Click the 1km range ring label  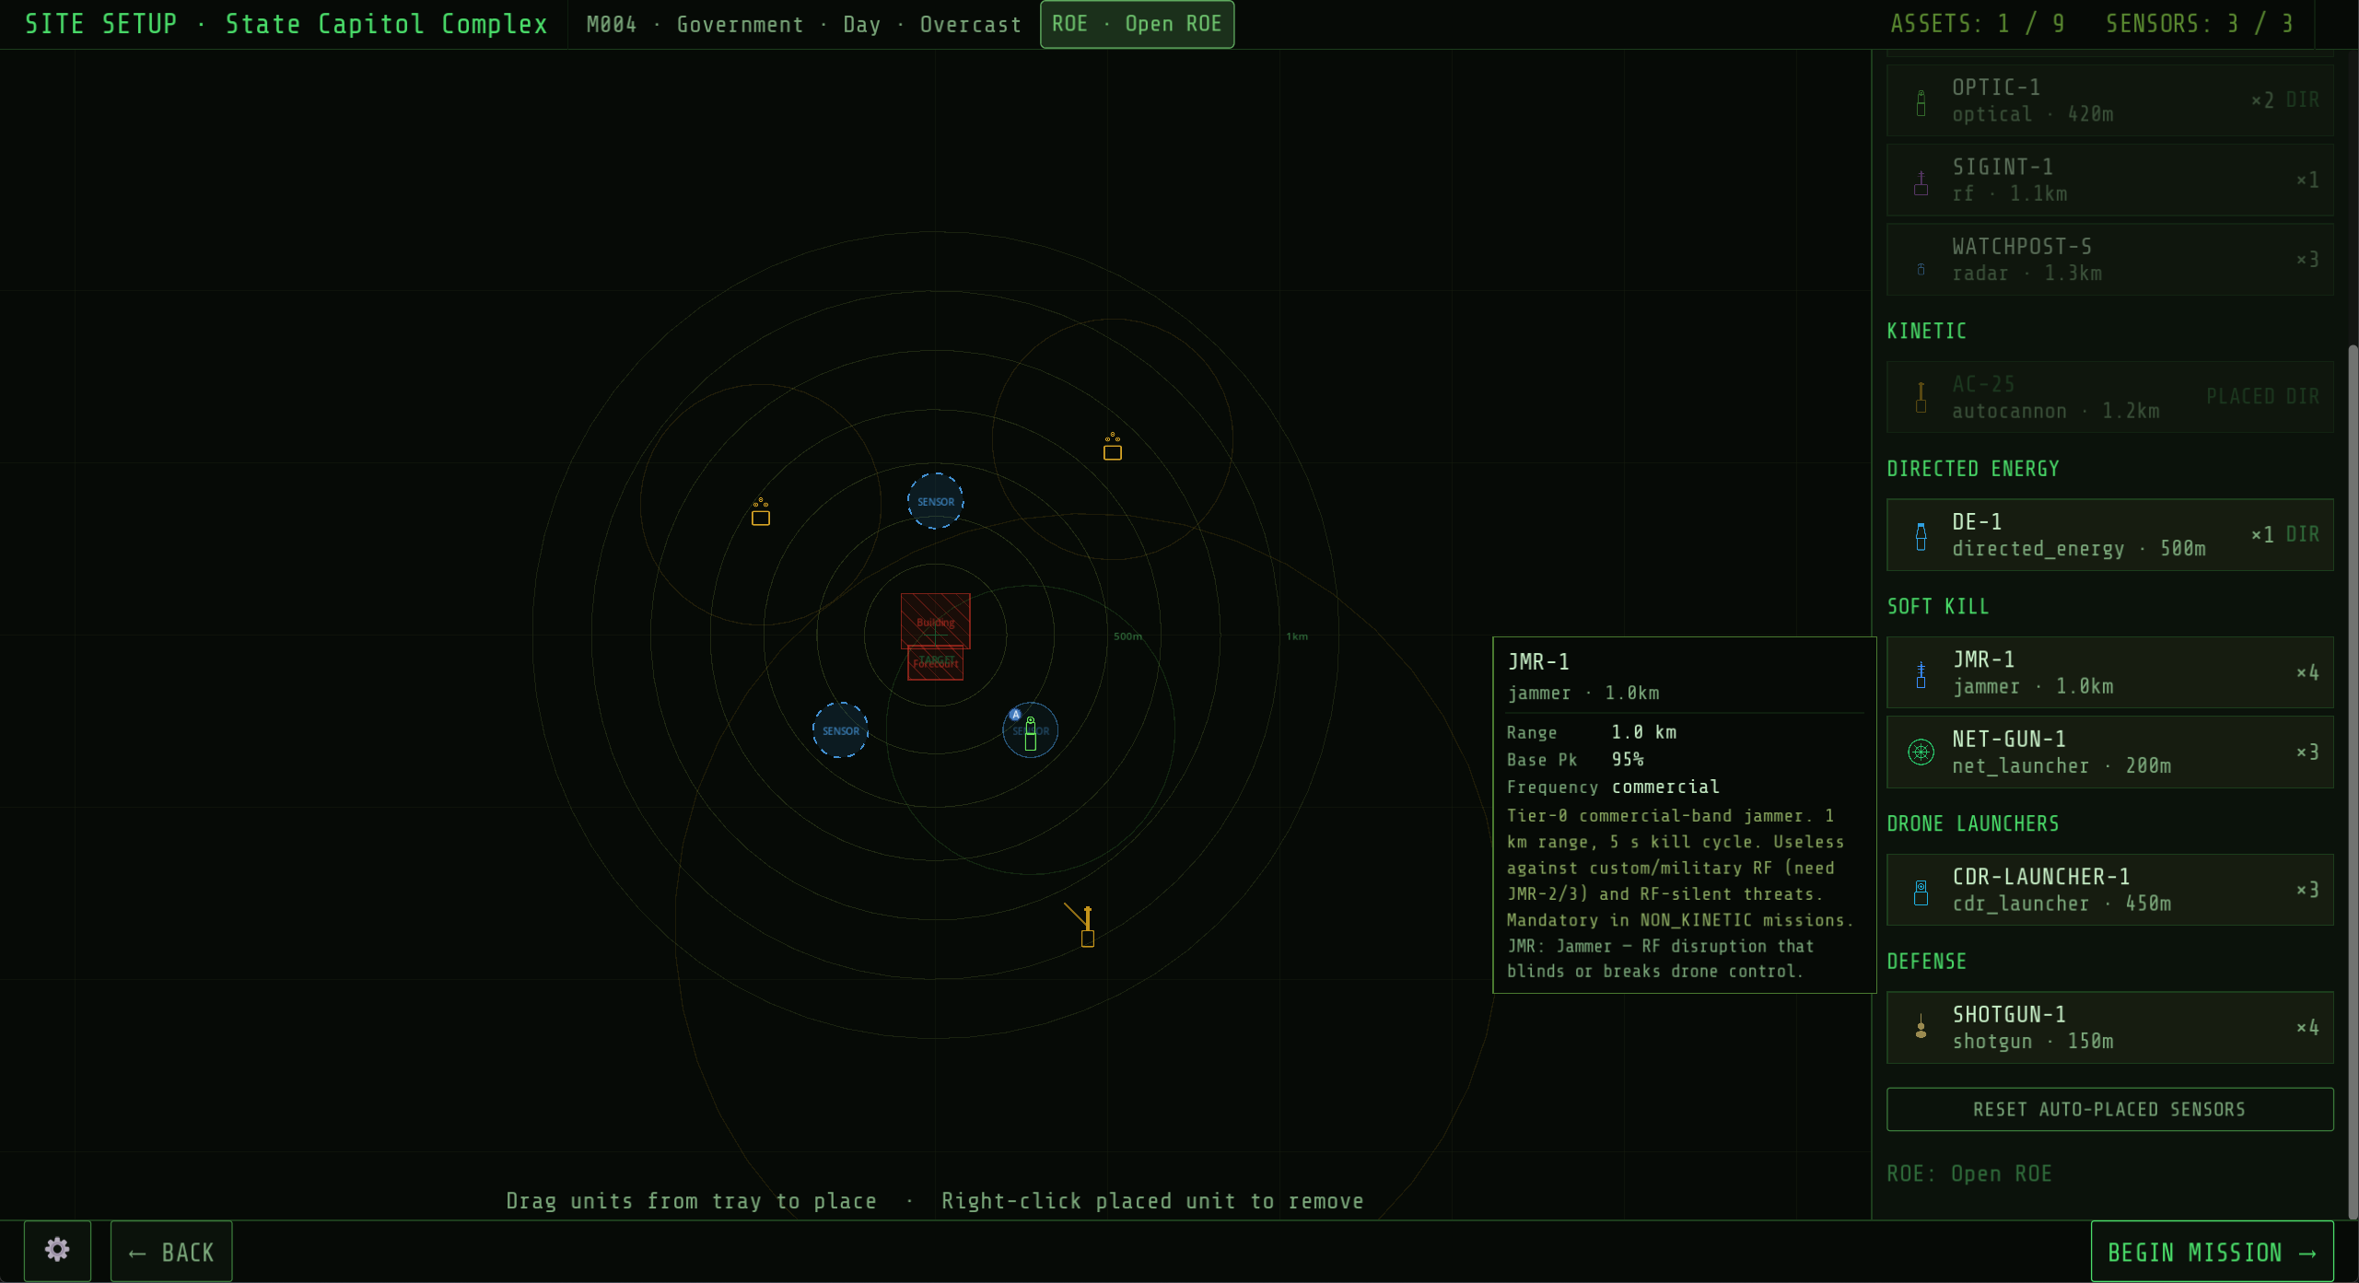(1297, 636)
